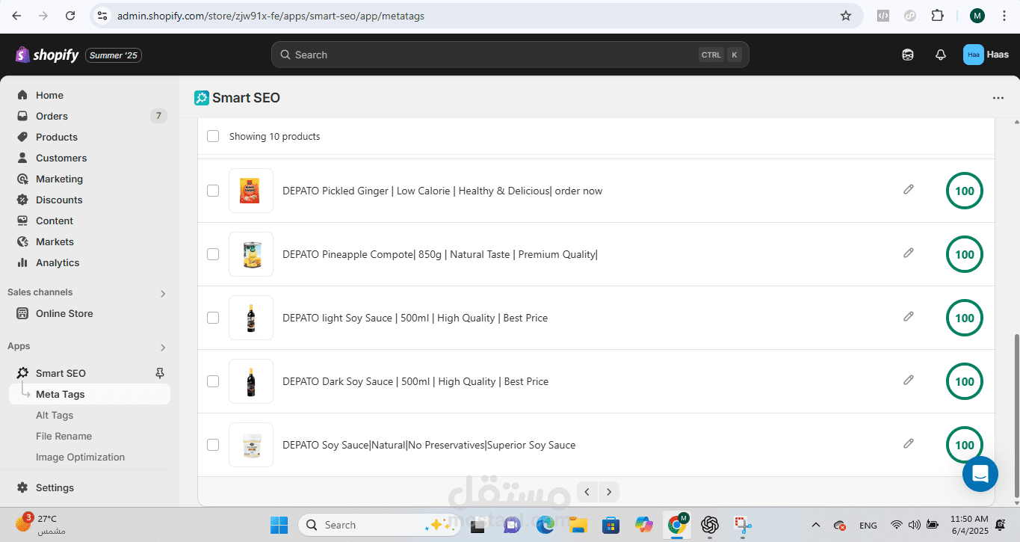
Task: Open Chrome profile M avatar
Action: [x=977, y=16]
